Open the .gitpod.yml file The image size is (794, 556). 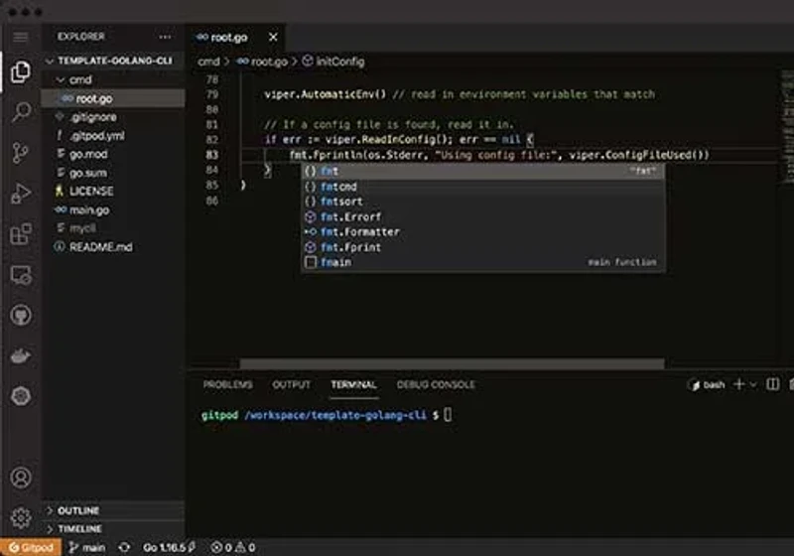[x=113, y=136]
